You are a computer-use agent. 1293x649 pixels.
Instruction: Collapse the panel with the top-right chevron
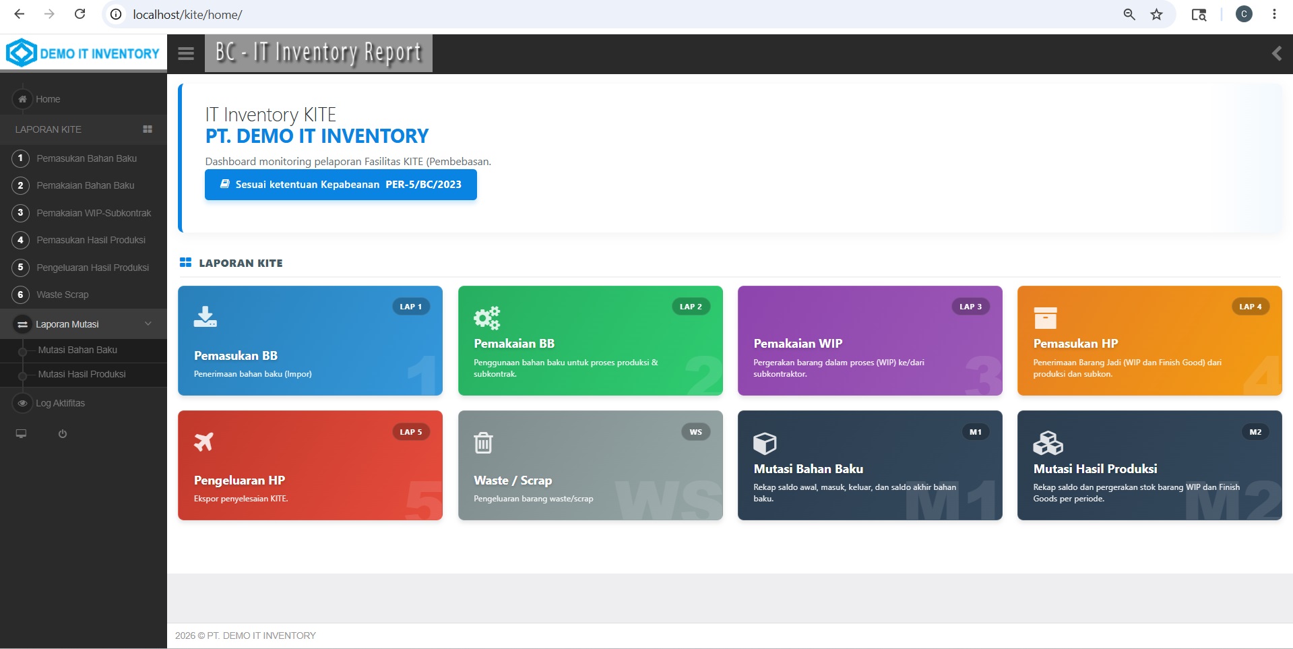pos(1276,54)
